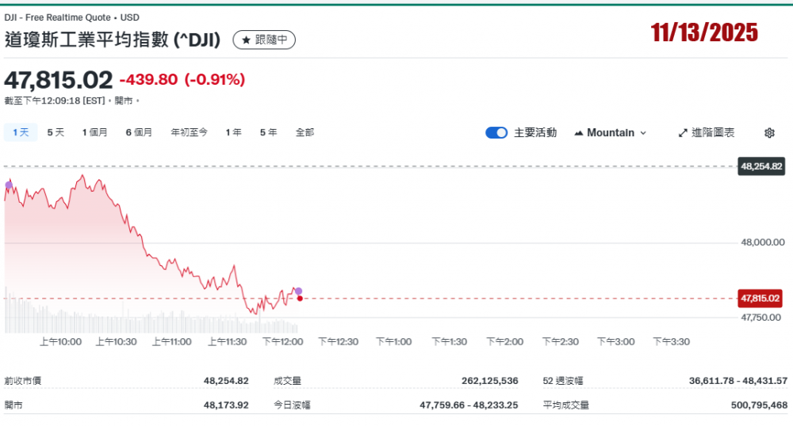This screenshot has height=426, width=793.
Task: Toggle the 主要活動 switch
Action: tap(496, 133)
